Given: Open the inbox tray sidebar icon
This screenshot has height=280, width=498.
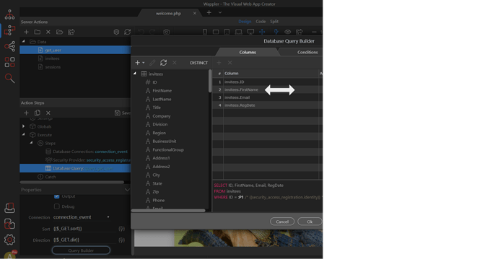Looking at the screenshot, I should 9,208.
